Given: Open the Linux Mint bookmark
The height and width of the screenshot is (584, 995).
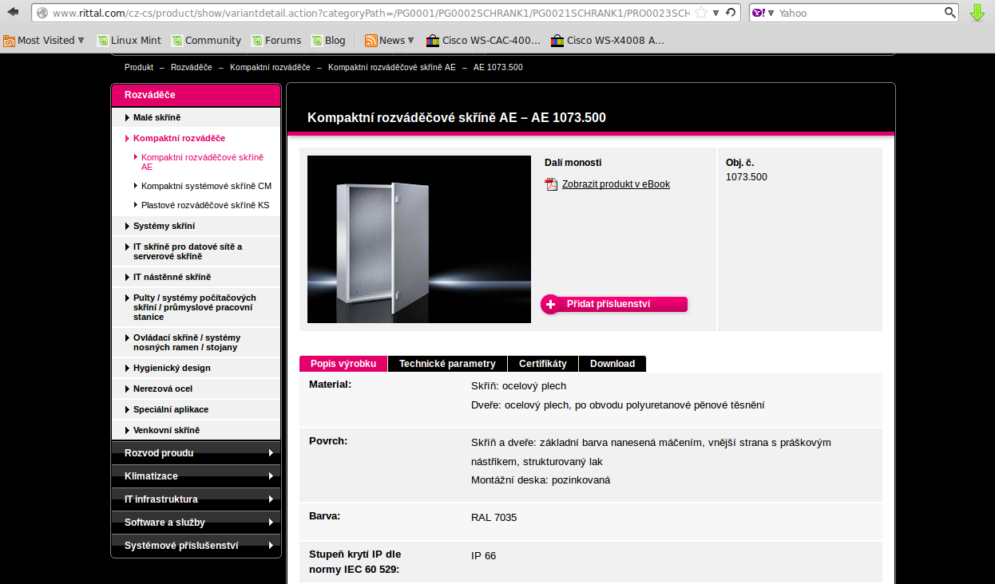Looking at the screenshot, I should [x=129, y=41].
